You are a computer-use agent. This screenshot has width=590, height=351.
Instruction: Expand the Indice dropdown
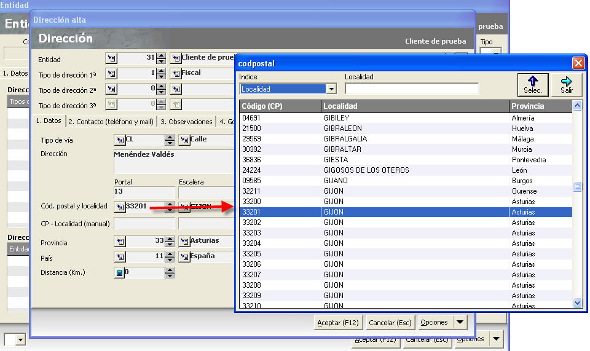pyautogui.click(x=332, y=89)
